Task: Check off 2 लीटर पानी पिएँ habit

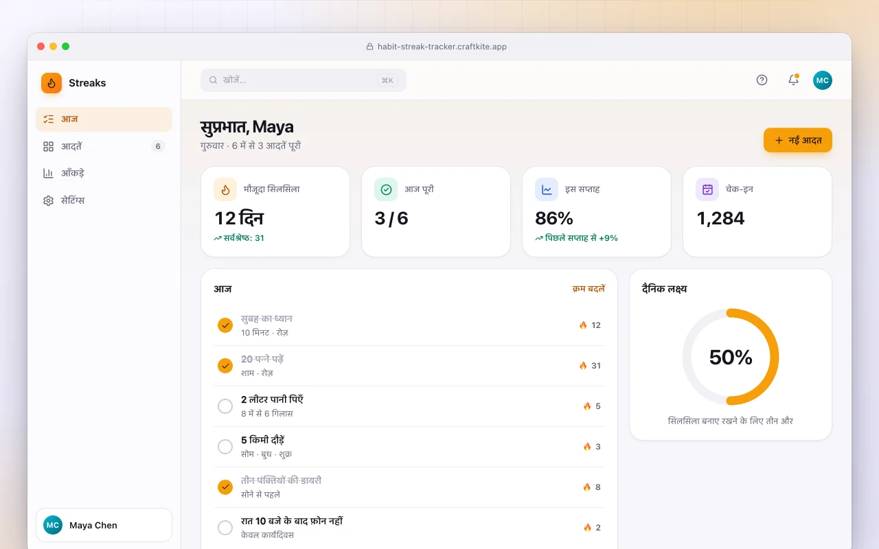Action: coord(225,406)
